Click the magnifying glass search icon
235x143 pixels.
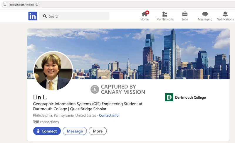coord(45,16)
